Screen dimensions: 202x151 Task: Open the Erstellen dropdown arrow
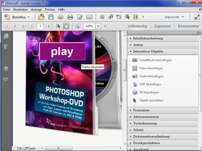click(29, 17)
